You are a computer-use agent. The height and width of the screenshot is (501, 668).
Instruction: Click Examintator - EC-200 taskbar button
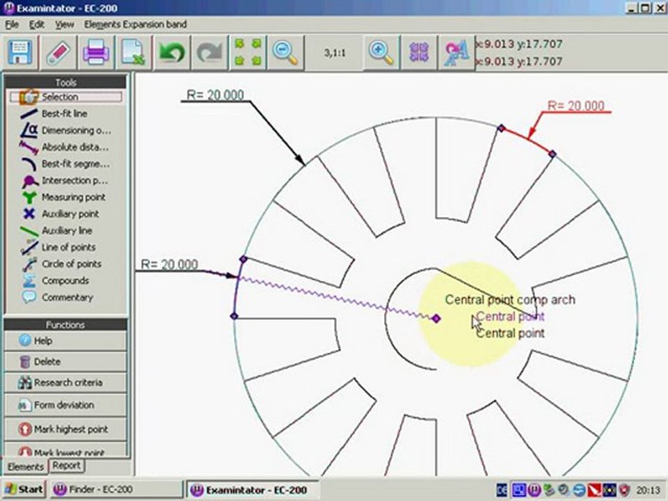pyautogui.click(x=253, y=489)
